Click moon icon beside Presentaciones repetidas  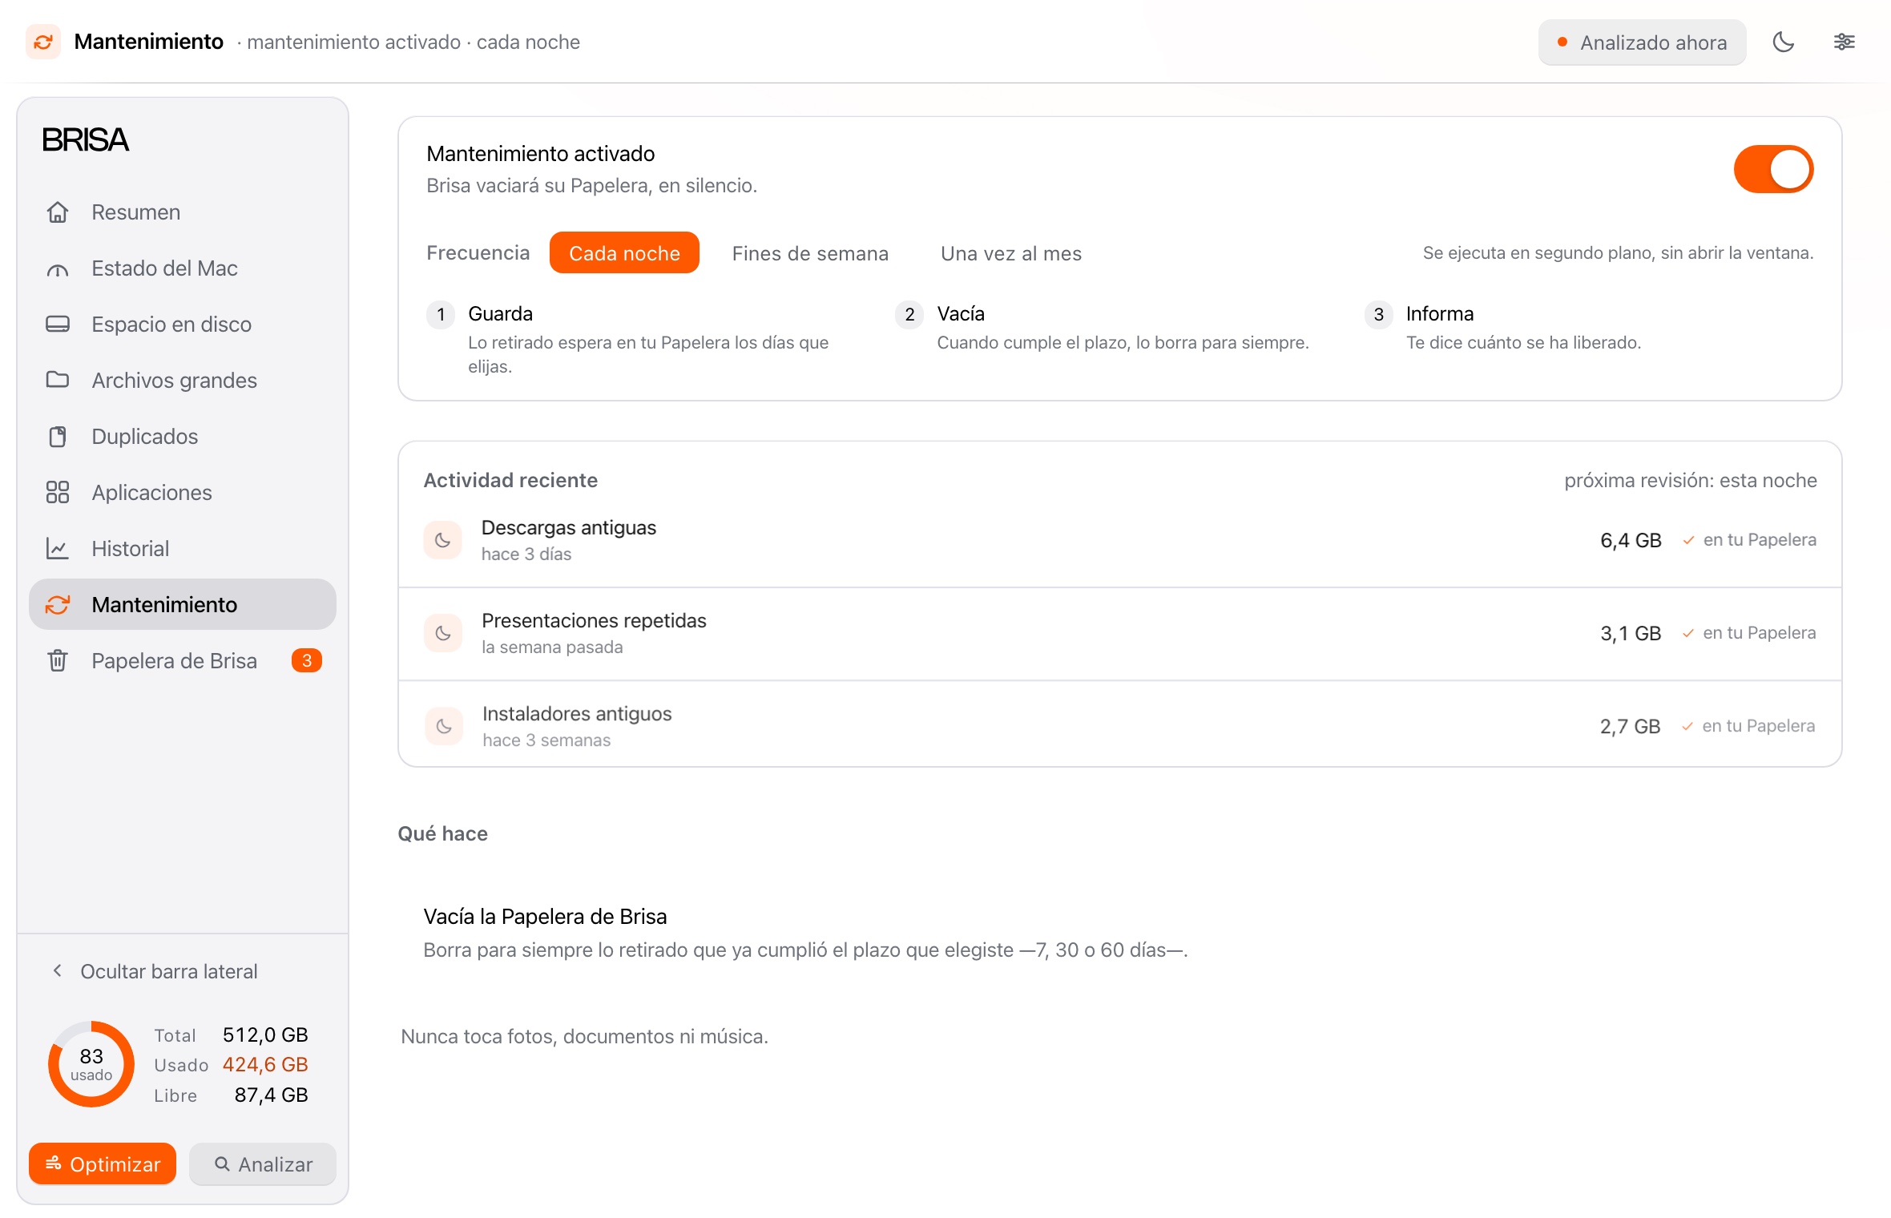pyautogui.click(x=443, y=634)
